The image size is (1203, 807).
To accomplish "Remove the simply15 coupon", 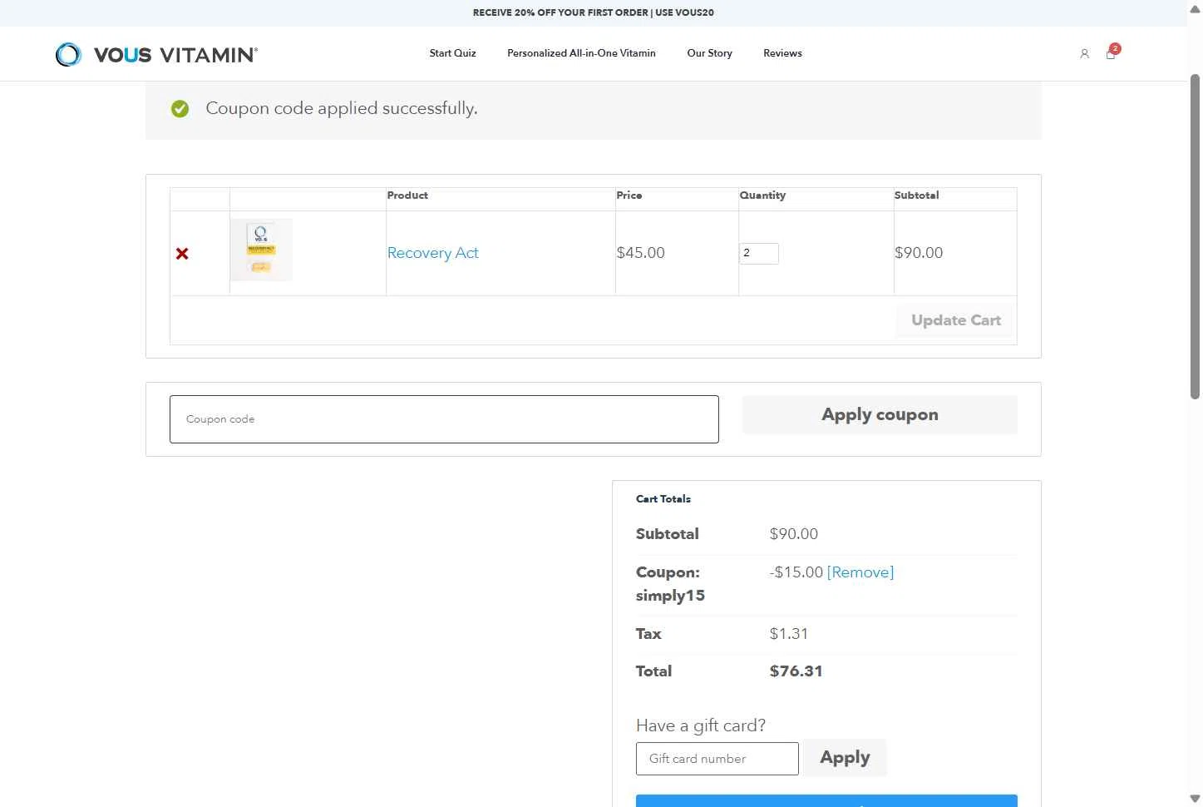I will (860, 572).
